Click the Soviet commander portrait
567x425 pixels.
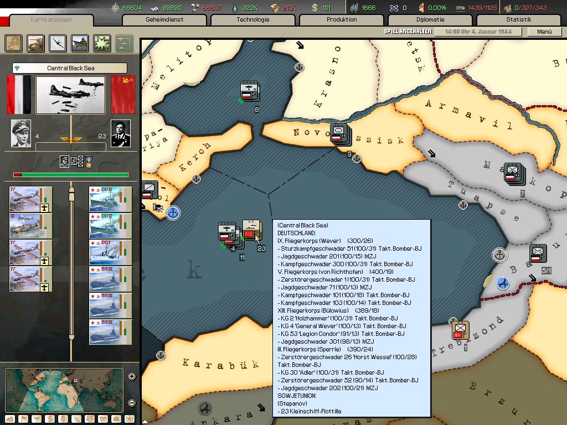point(121,133)
